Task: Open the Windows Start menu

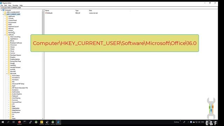Action: click(x=3, y=122)
